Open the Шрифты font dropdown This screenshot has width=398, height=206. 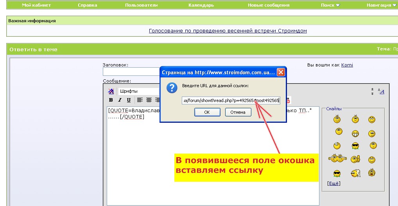[139, 91]
